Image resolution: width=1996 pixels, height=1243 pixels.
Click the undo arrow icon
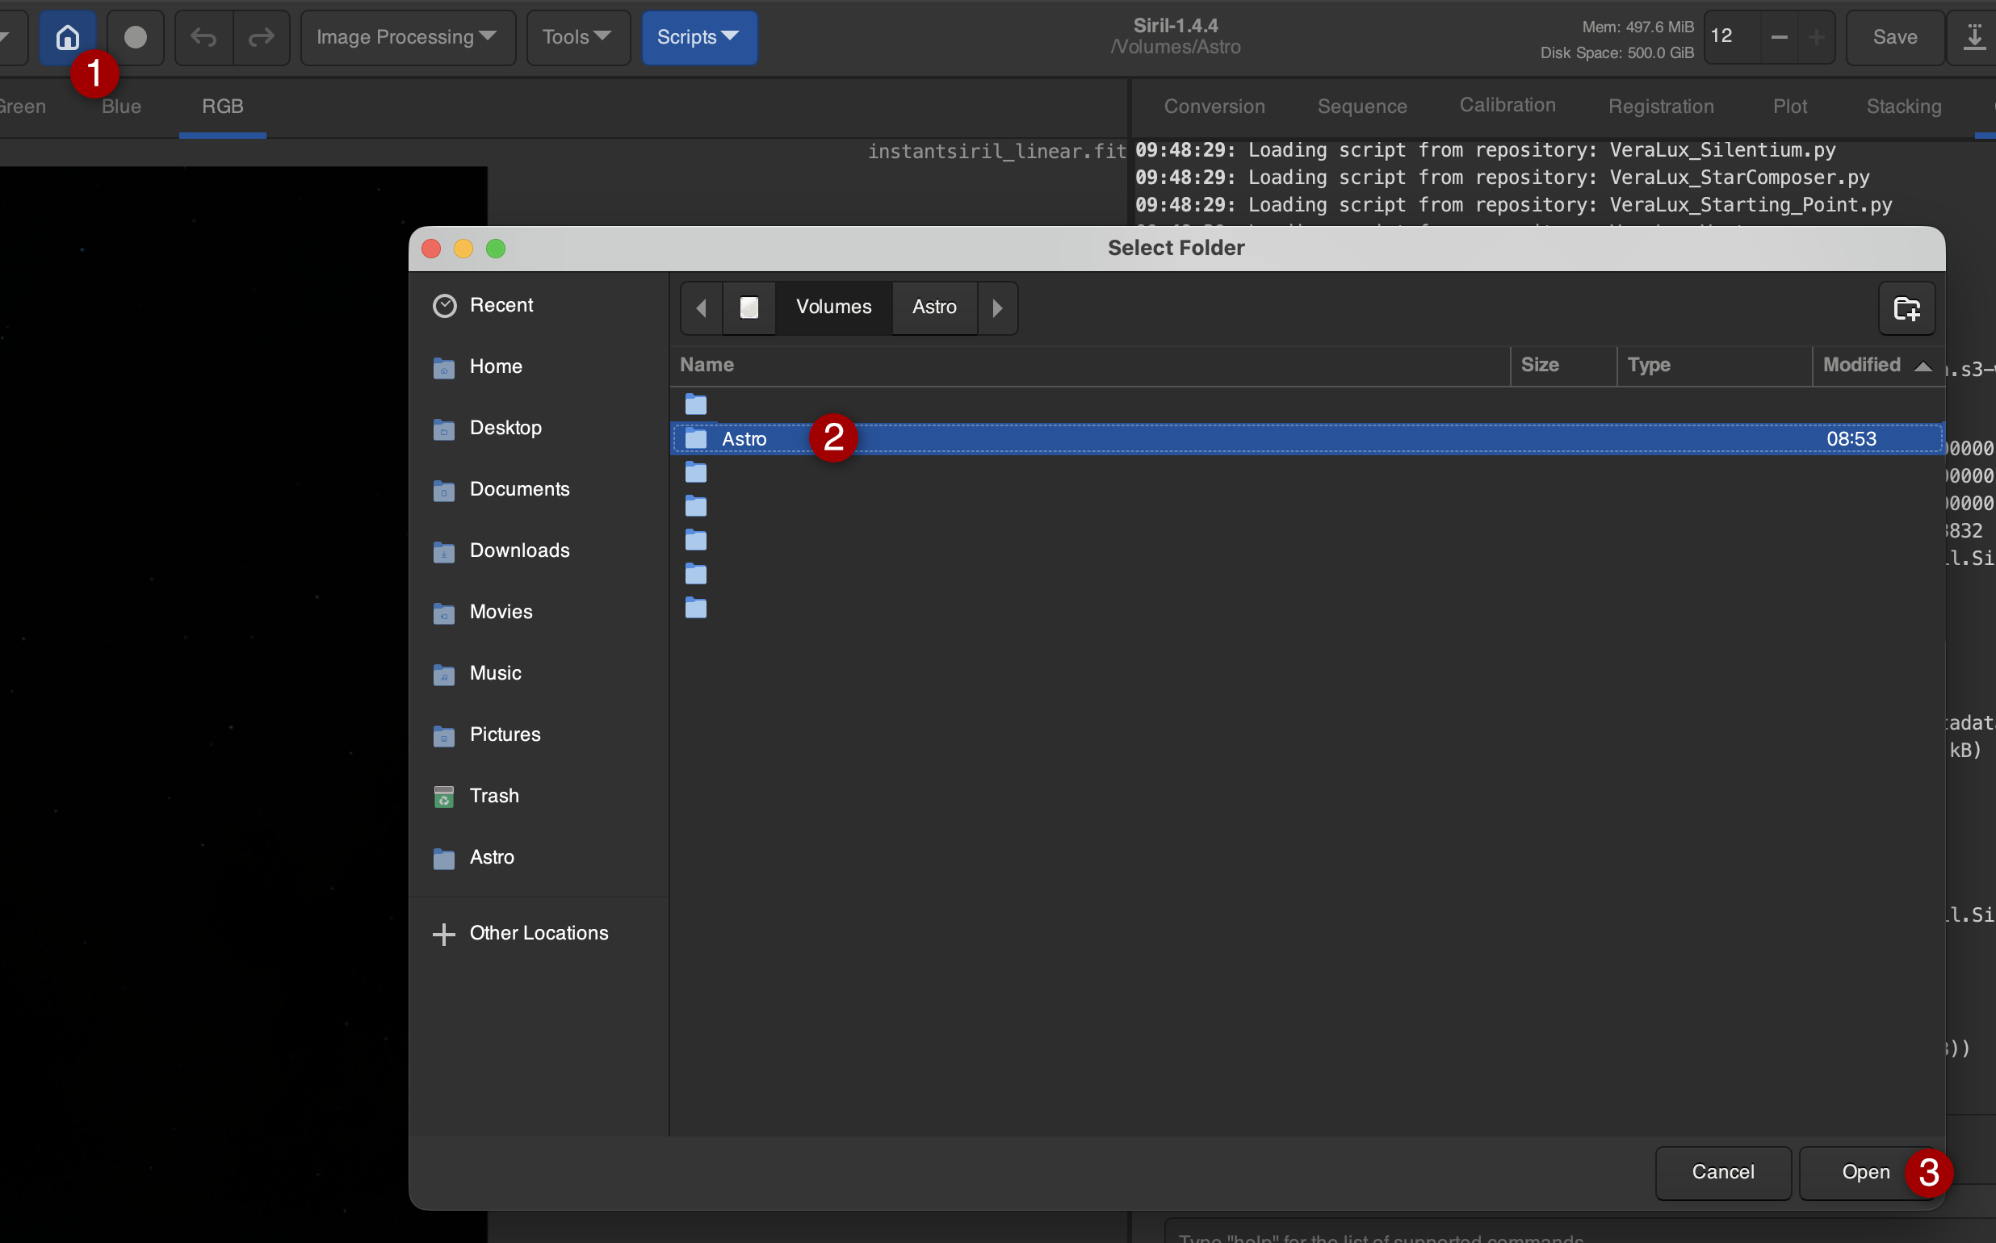204,37
